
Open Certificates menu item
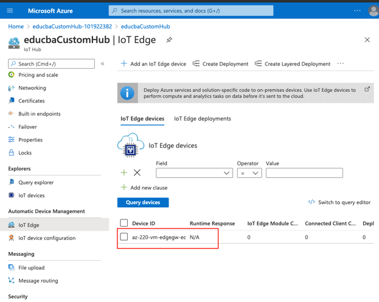[32, 101]
